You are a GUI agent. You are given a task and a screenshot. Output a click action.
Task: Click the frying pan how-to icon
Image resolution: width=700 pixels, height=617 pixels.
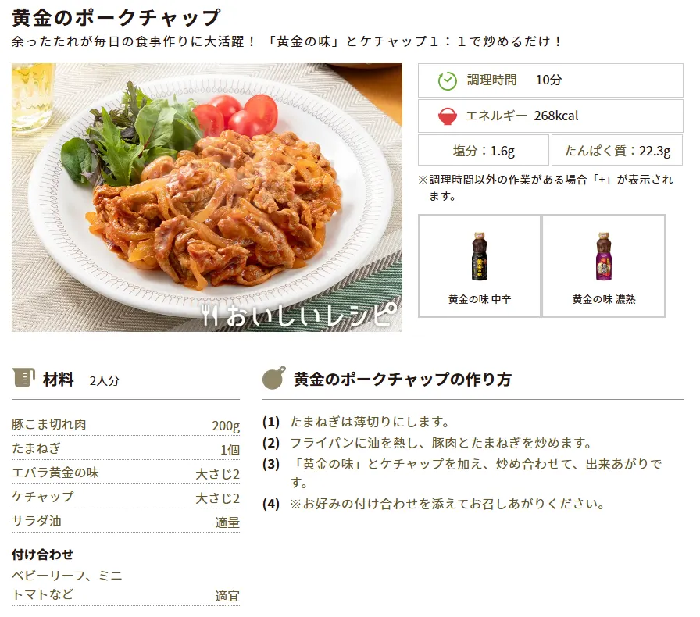[274, 378]
